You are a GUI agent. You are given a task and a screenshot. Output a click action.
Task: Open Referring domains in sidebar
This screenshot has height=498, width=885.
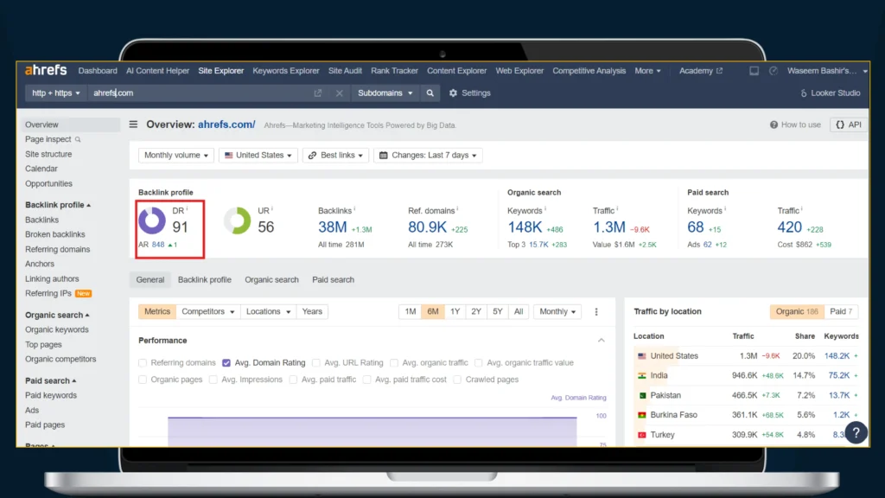pos(57,249)
